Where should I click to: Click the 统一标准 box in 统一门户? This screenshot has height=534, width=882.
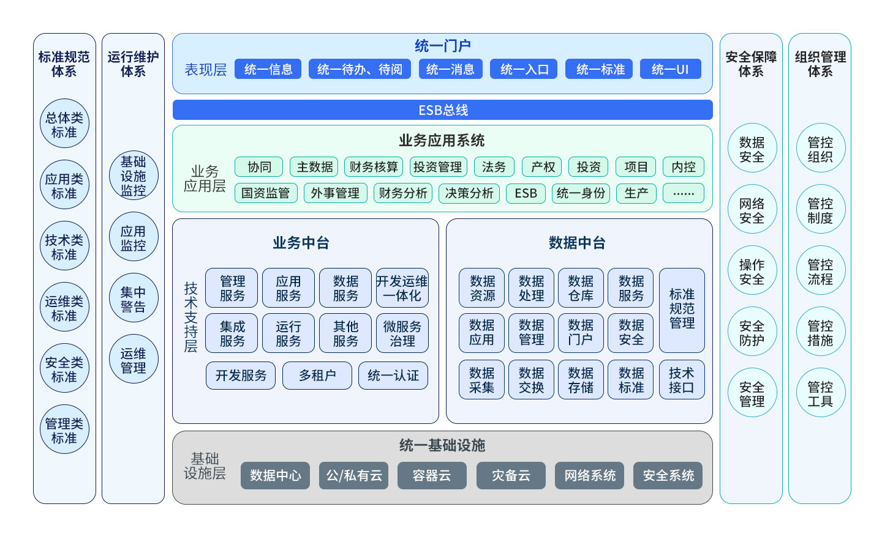600,69
